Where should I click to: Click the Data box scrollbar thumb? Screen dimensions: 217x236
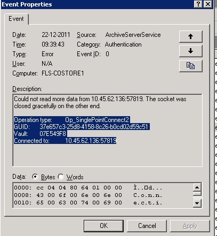coord(197,194)
